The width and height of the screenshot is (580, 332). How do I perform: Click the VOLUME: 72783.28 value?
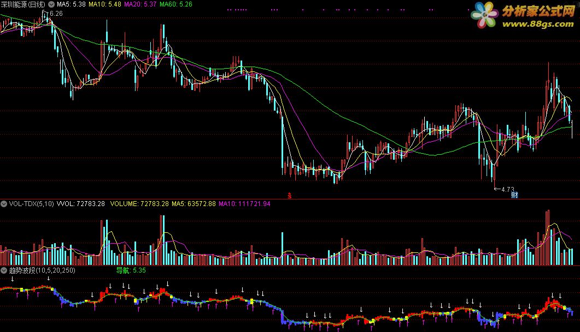[x=139, y=204]
